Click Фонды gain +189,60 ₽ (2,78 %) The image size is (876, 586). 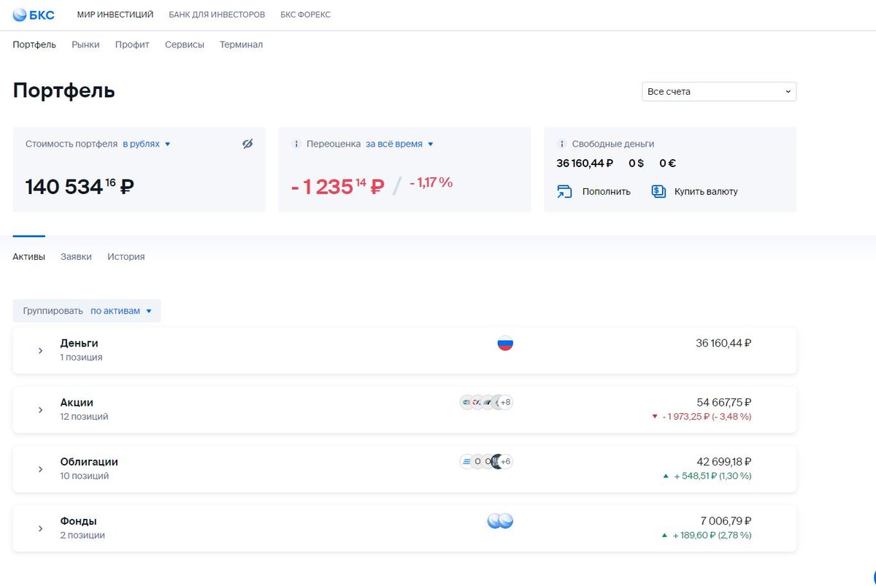[x=707, y=535]
